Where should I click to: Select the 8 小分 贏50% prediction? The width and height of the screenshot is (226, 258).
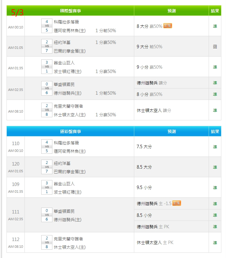[x=149, y=94]
